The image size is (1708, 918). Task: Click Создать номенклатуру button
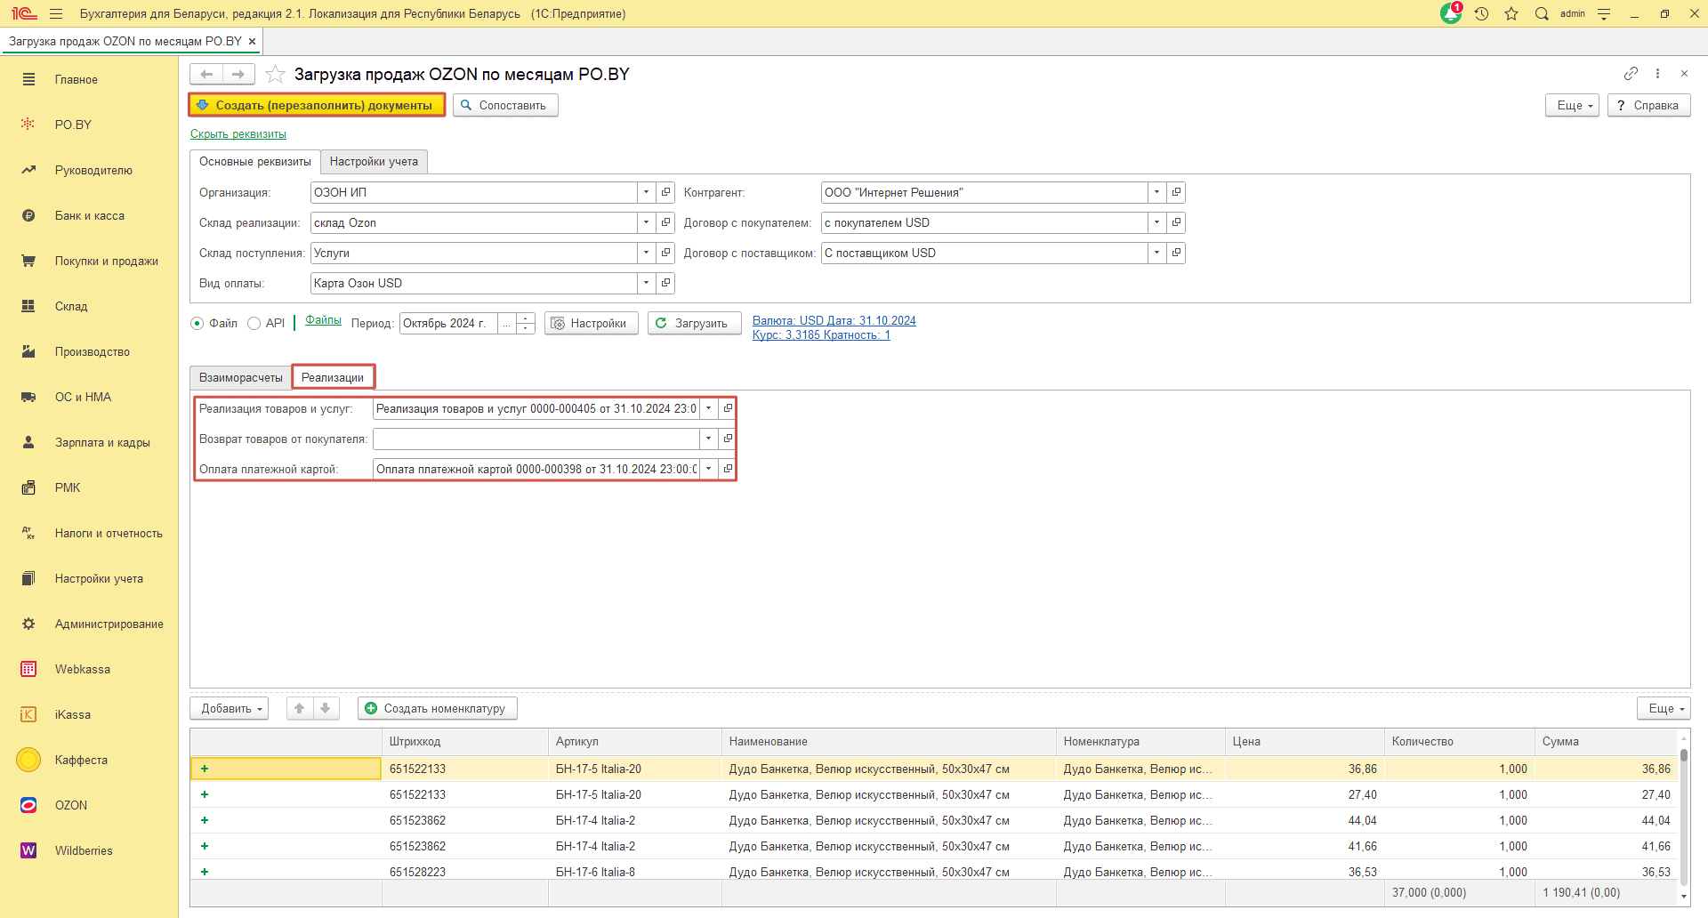437,709
